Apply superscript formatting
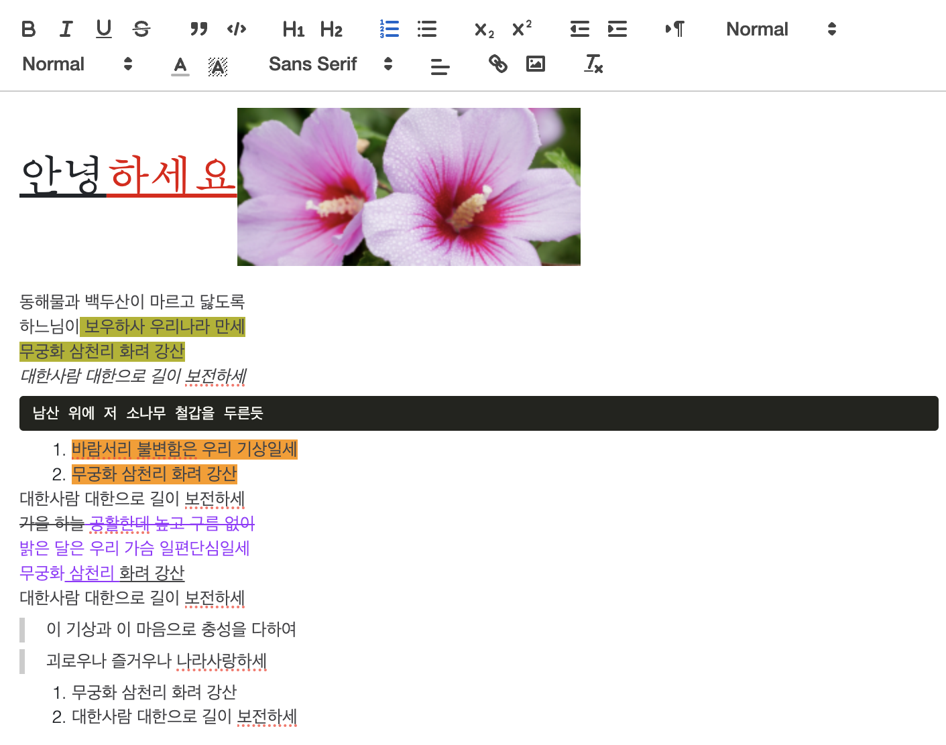 (x=522, y=29)
